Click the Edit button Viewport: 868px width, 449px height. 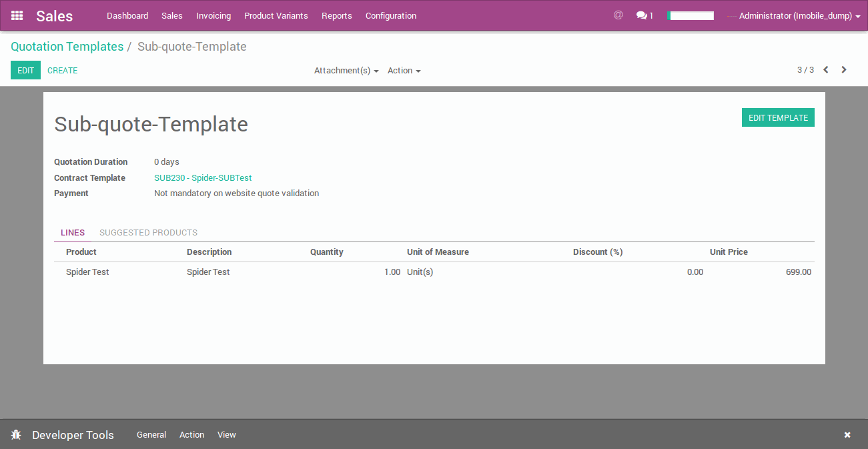click(x=25, y=70)
